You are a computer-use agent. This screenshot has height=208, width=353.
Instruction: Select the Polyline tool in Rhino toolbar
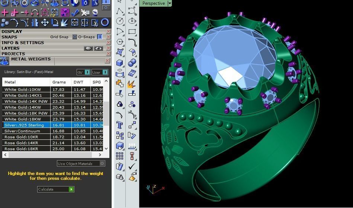point(119,11)
